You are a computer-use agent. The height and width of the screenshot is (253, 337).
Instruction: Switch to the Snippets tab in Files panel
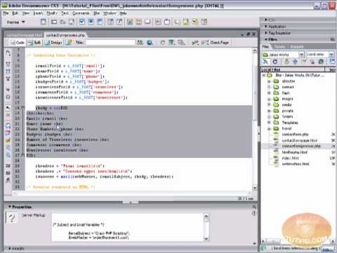[x=297, y=47]
